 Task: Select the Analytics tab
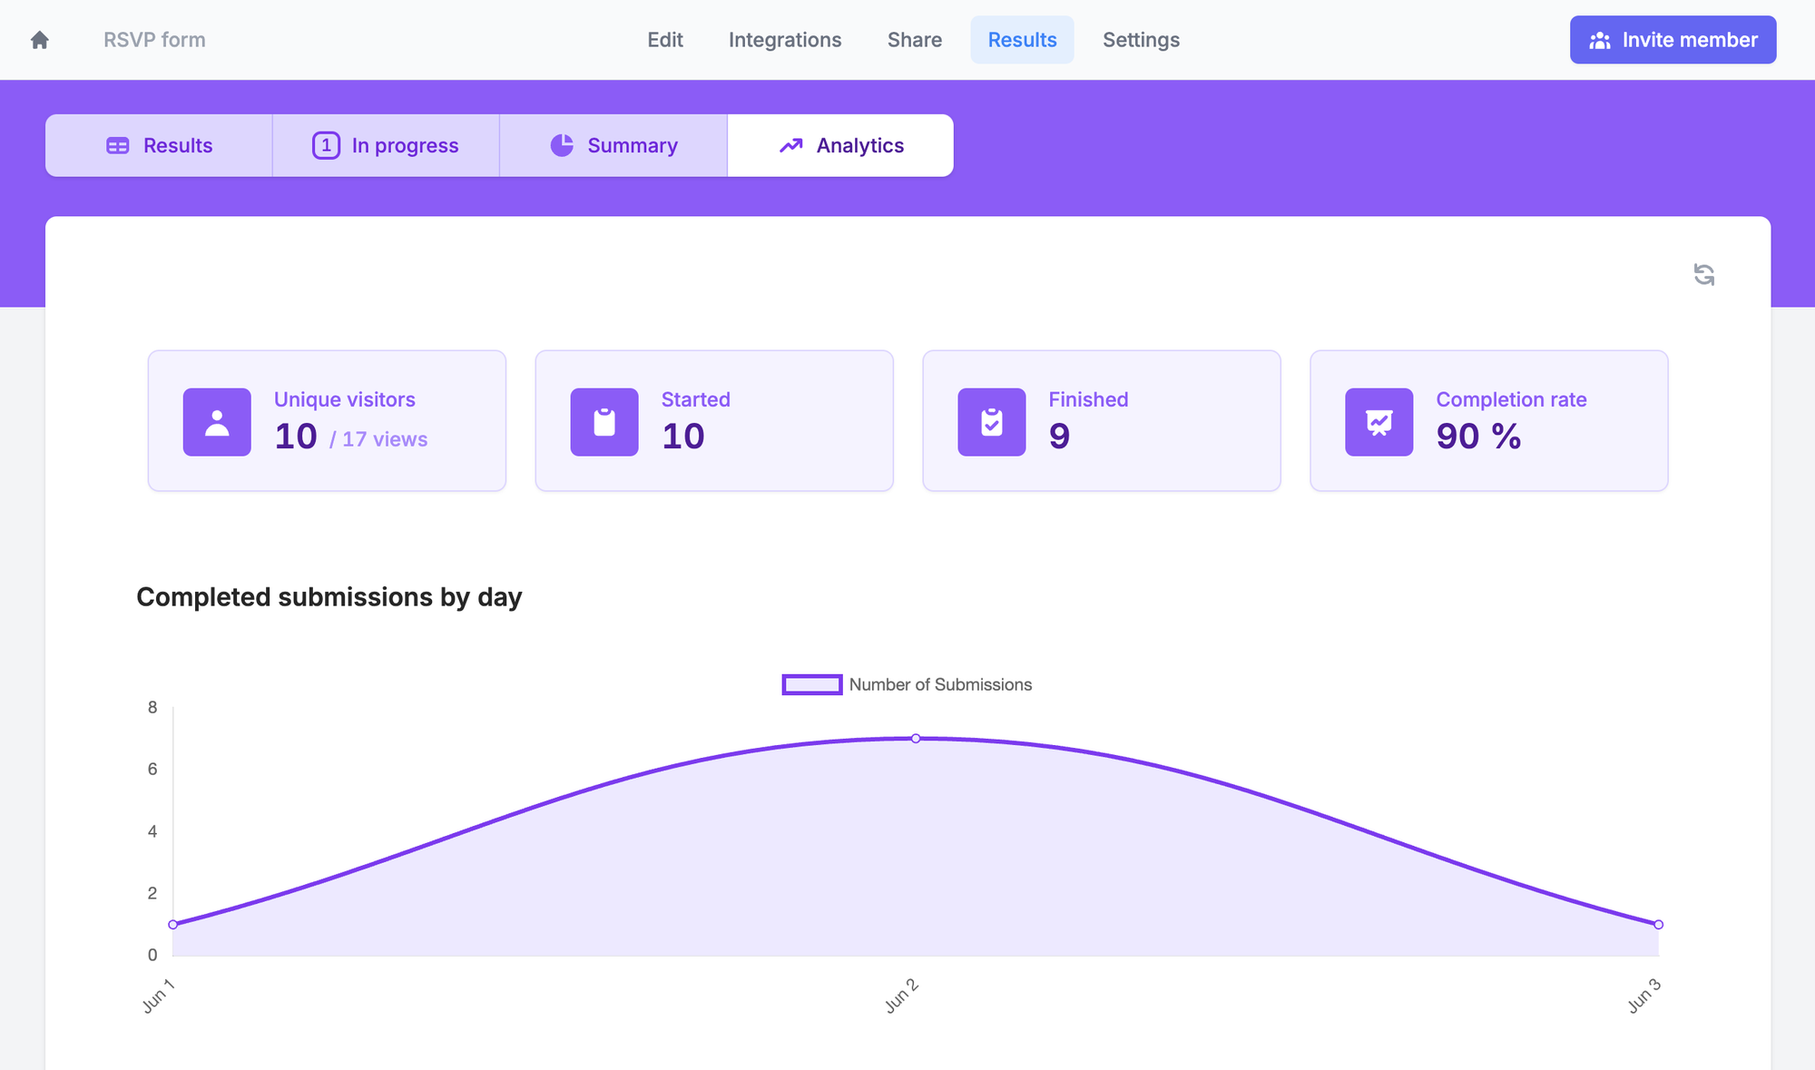[840, 145]
